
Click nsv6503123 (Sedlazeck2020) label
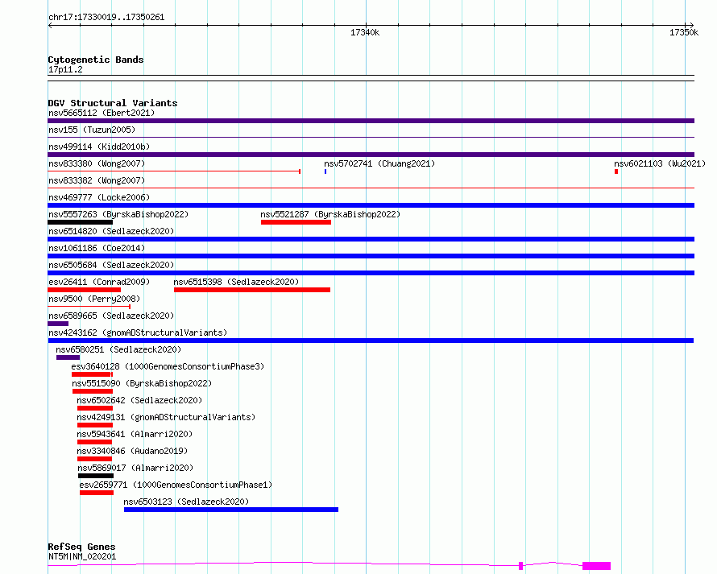(x=186, y=502)
